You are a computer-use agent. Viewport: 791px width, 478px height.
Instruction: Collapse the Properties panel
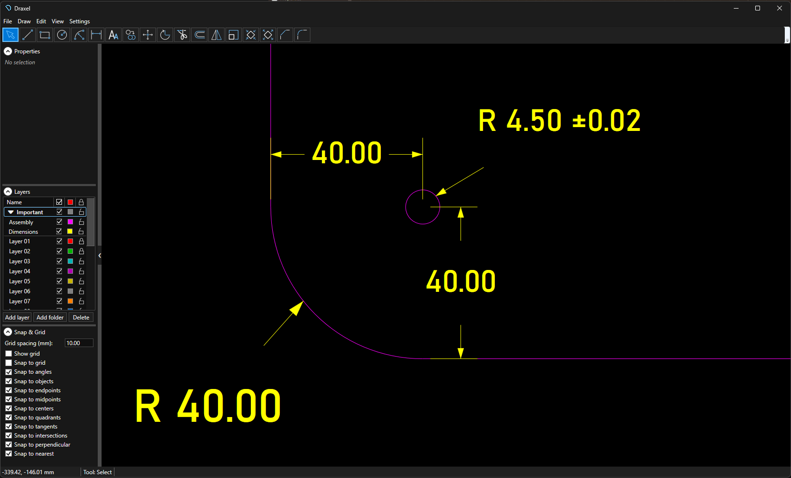8,51
